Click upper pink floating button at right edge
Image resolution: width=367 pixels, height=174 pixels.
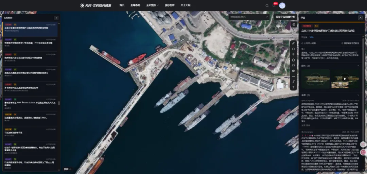click(x=364, y=144)
